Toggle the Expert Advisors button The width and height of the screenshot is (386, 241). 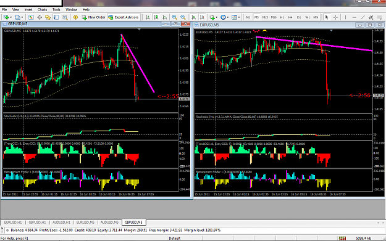124,17
